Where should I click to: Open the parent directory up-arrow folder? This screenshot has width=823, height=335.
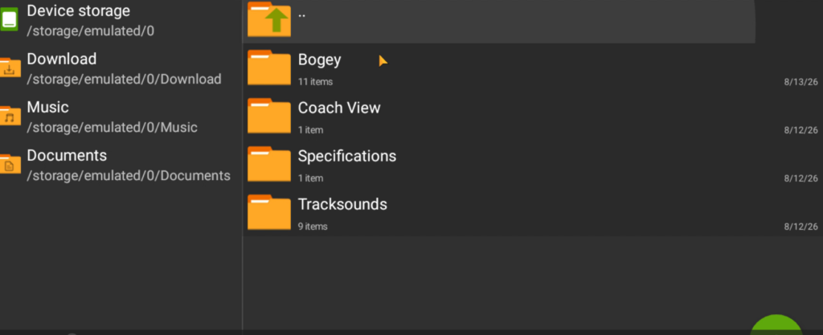click(268, 19)
